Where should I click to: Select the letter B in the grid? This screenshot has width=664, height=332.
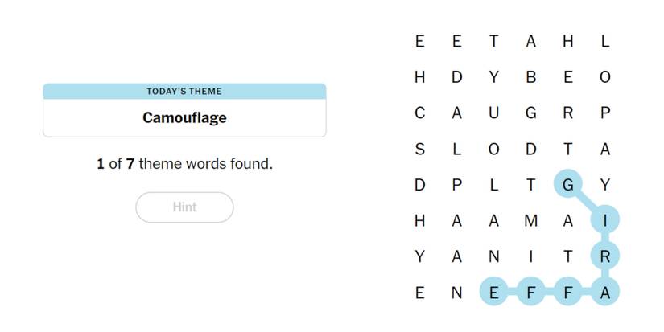530,77
